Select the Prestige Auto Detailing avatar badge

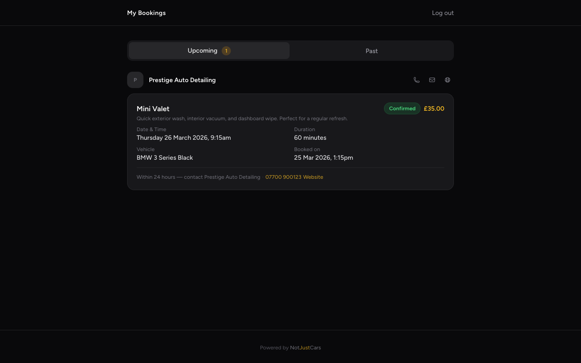[x=135, y=80]
